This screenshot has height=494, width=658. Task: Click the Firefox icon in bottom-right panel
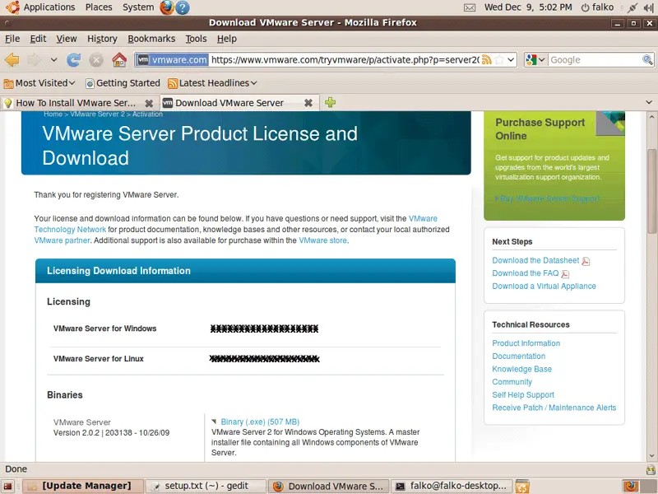click(631, 486)
